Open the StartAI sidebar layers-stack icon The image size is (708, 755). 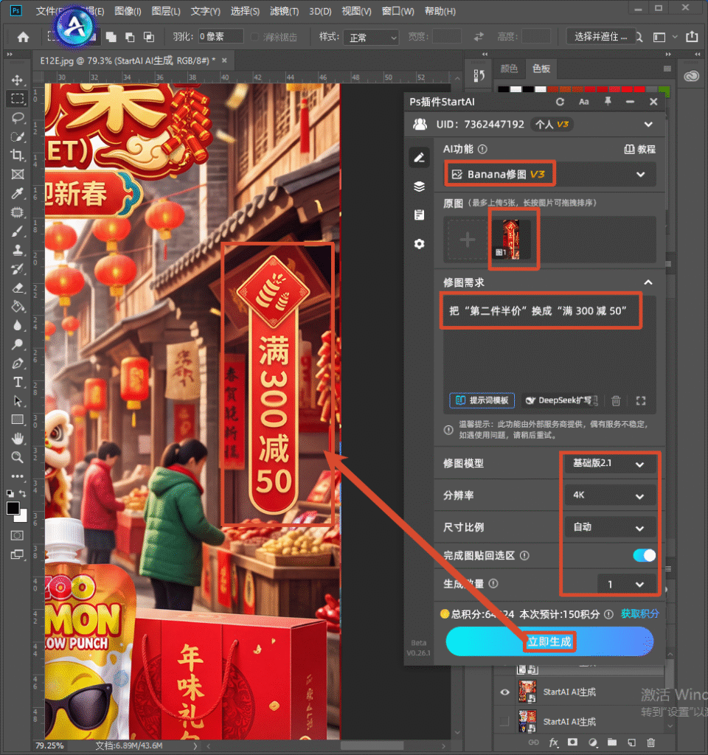click(x=419, y=187)
